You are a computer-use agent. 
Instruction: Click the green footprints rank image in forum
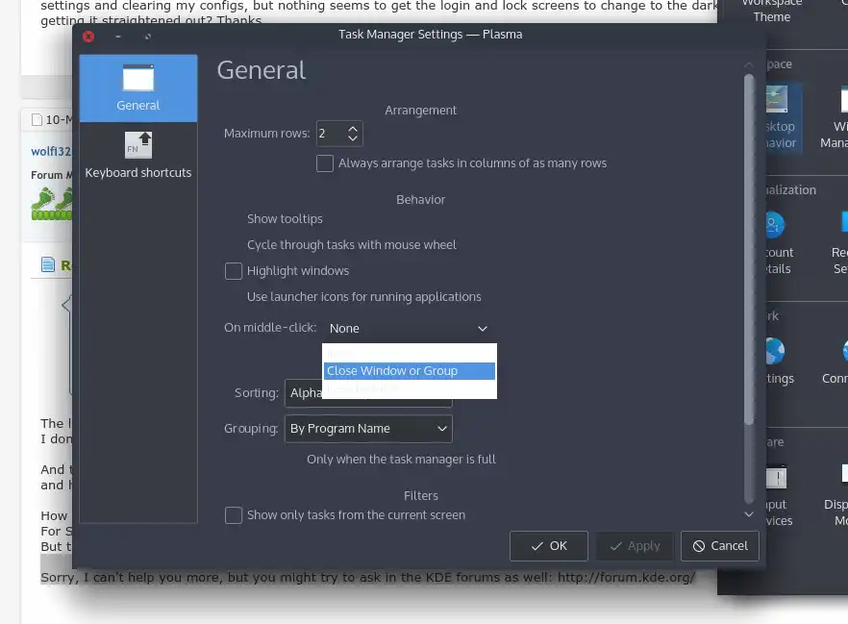click(x=51, y=203)
